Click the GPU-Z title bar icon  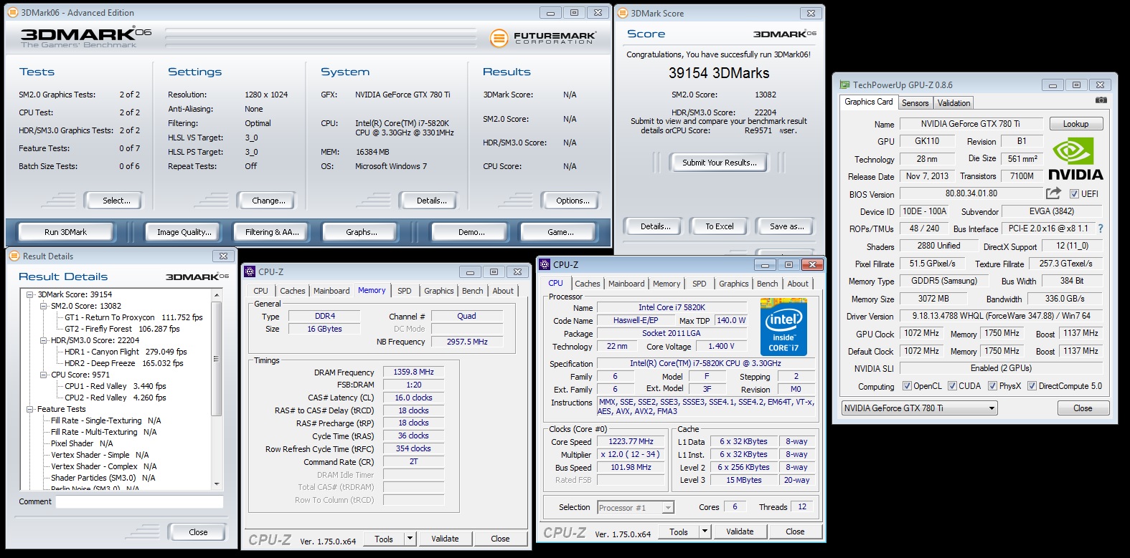845,85
